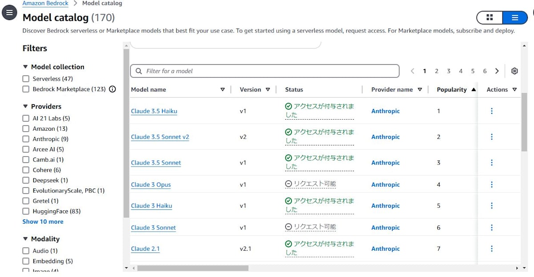Check the Anthropic (9) provider filter
The height and width of the screenshot is (277, 534).
(26, 139)
